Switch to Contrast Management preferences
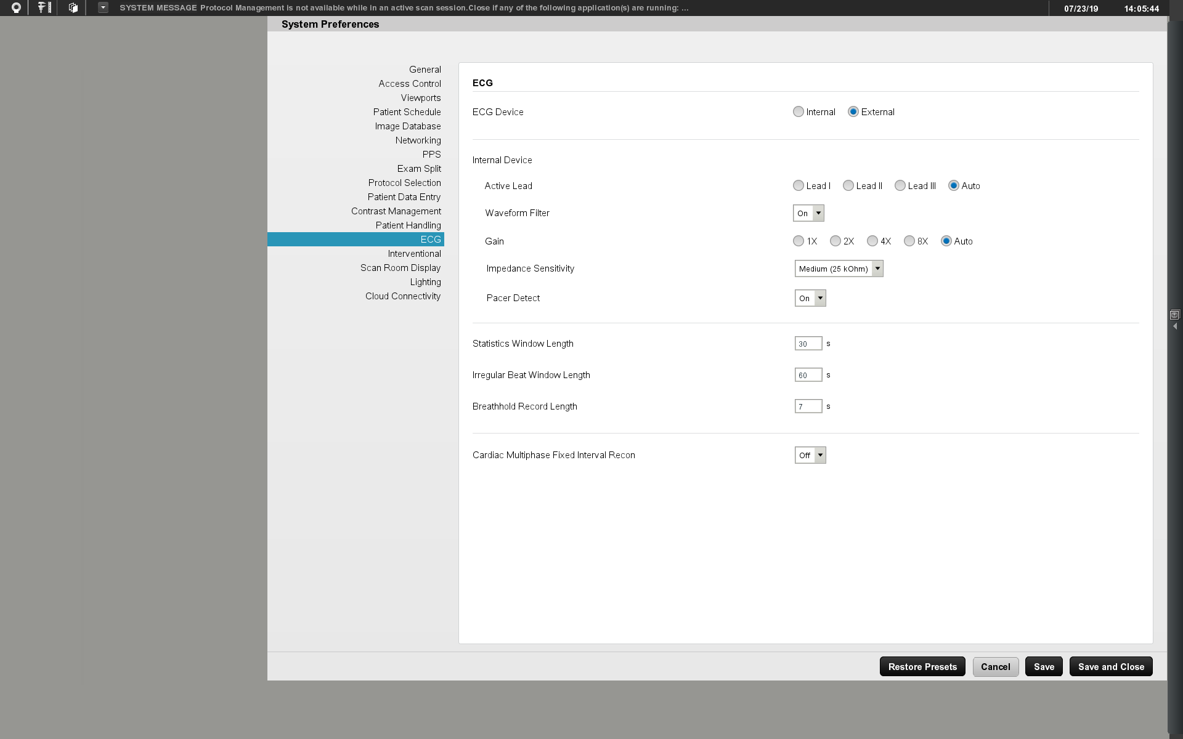The height and width of the screenshot is (739, 1183). point(396,211)
